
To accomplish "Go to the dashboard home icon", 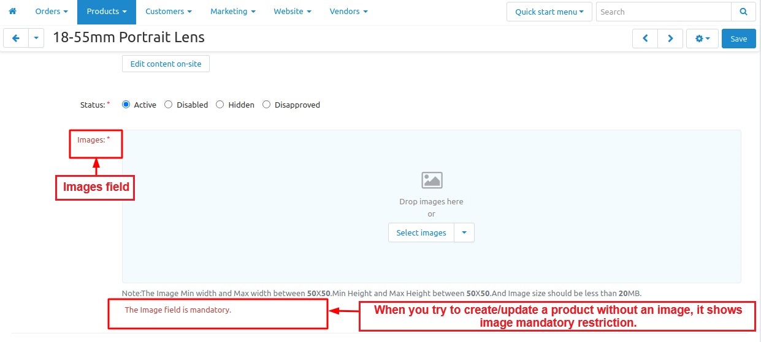I will click(12, 12).
